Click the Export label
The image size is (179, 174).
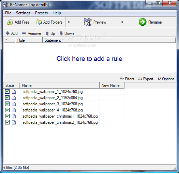click(x=148, y=79)
